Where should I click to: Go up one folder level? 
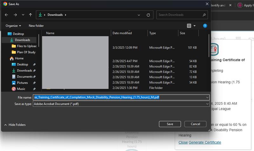[x=30, y=15]
